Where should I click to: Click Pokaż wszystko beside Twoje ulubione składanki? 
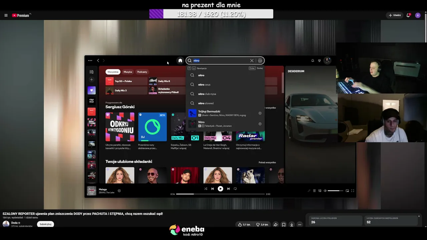click(x=267, y=163)
